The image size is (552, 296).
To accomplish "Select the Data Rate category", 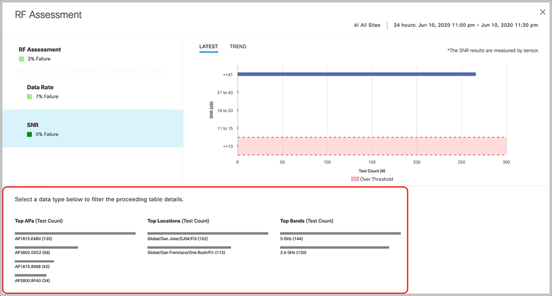I will click(x=93, y=92).
